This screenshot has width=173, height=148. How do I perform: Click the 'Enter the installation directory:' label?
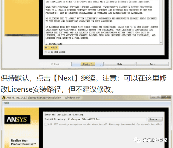click(x=64, y=115)
